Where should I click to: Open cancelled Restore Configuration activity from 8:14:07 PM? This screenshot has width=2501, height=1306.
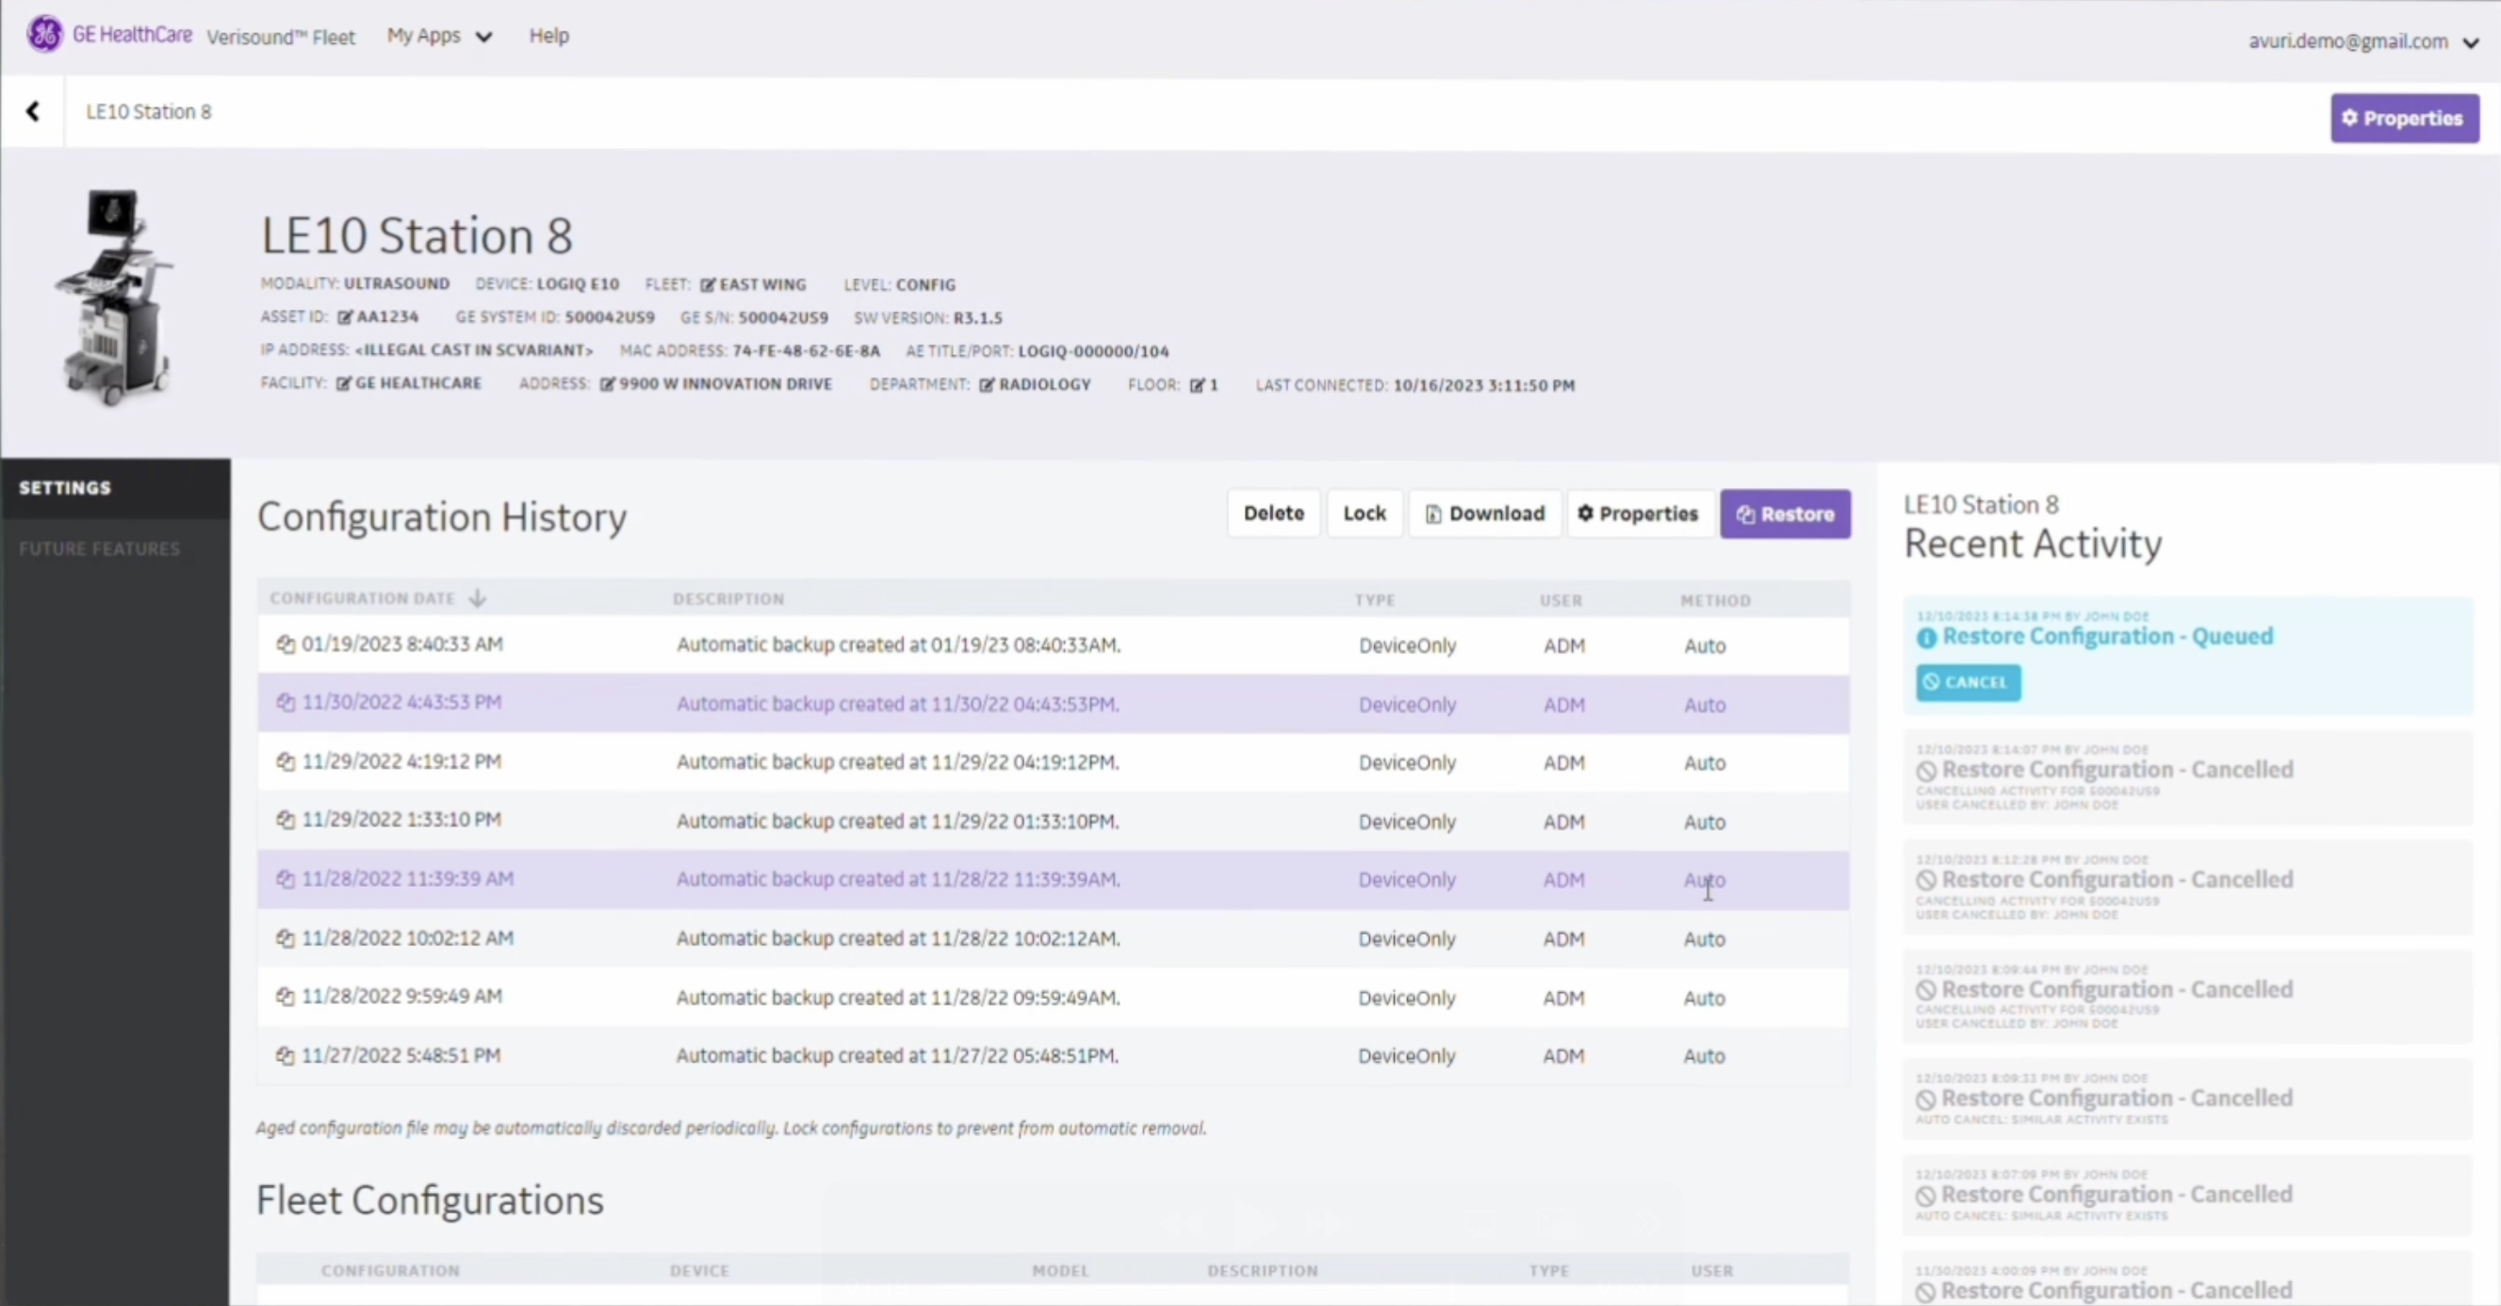point(2188,776)
